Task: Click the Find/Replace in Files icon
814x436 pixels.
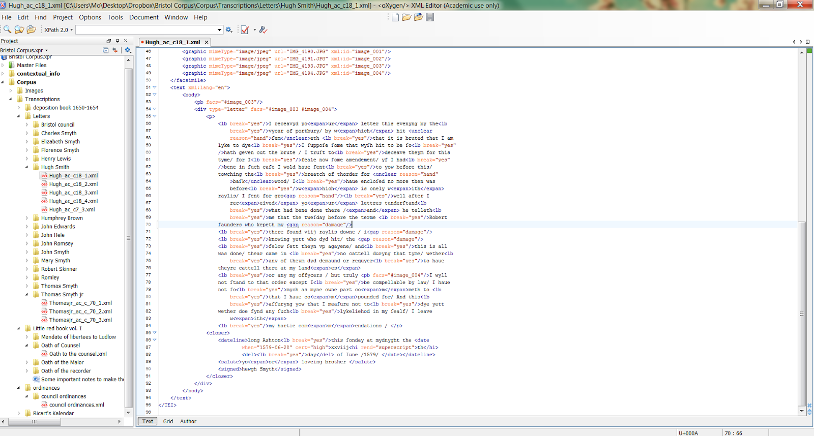Action: click(19, 29)
